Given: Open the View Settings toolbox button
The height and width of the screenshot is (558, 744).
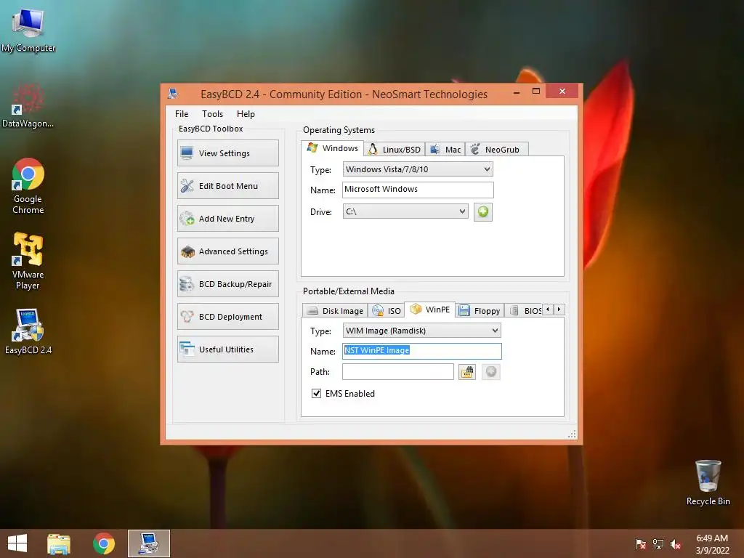Looking at the screenshot, I should click(227, 153).
